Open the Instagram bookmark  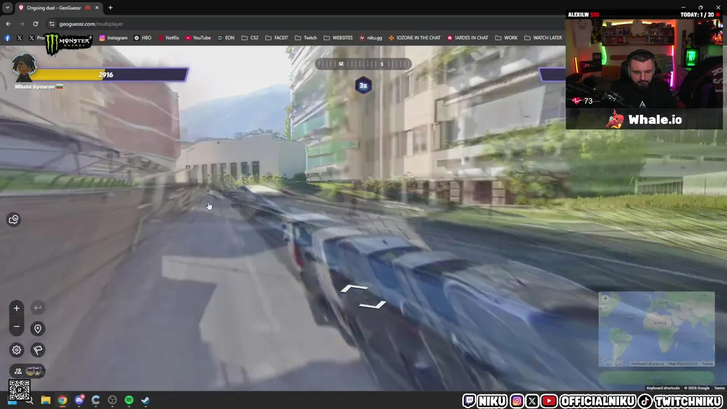pyautogui.click(x=113, y=38)
